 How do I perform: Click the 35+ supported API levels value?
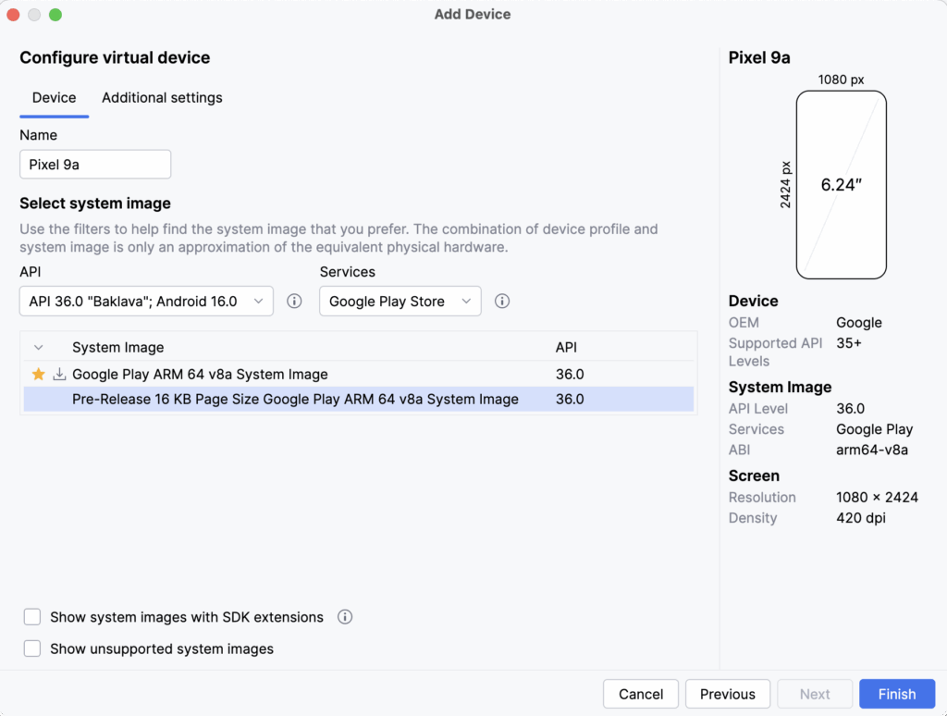[x=849, y=343]
